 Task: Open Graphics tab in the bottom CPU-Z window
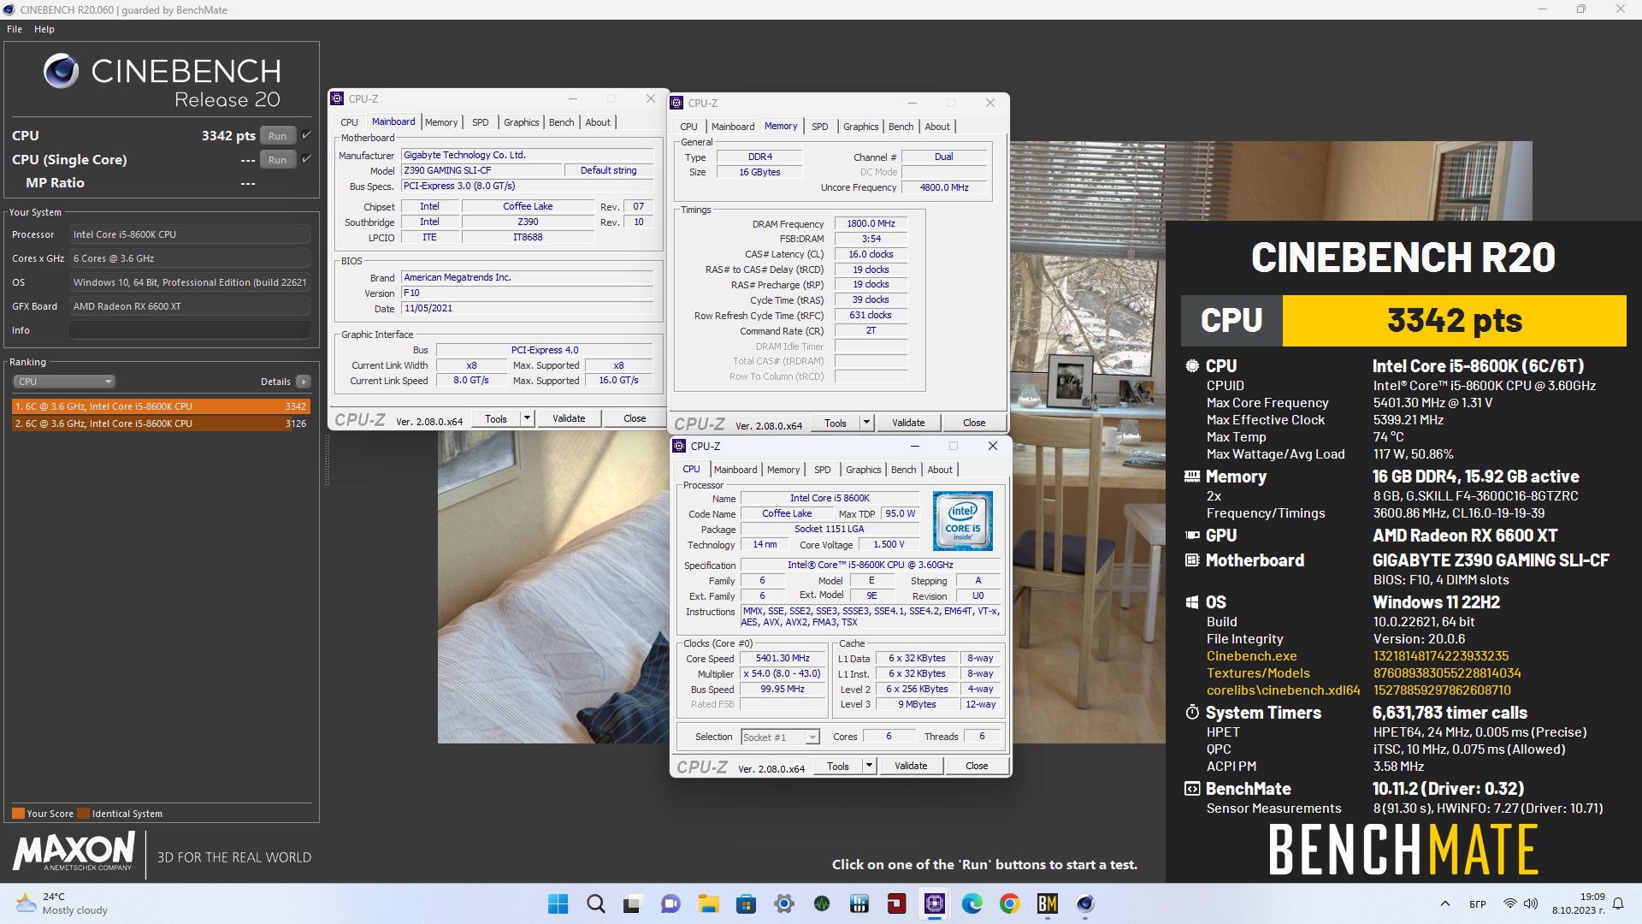tap(863, 470)
